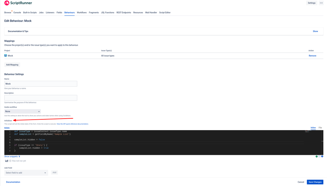Image resolution: width=327 pixels, height=186 pixels.
Task: Open the Select field to add dropdown
Action: point(26,173)
